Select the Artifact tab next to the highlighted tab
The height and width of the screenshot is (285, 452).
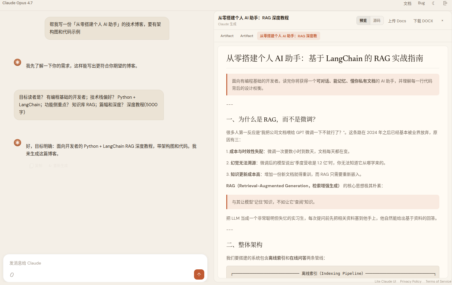247,36
